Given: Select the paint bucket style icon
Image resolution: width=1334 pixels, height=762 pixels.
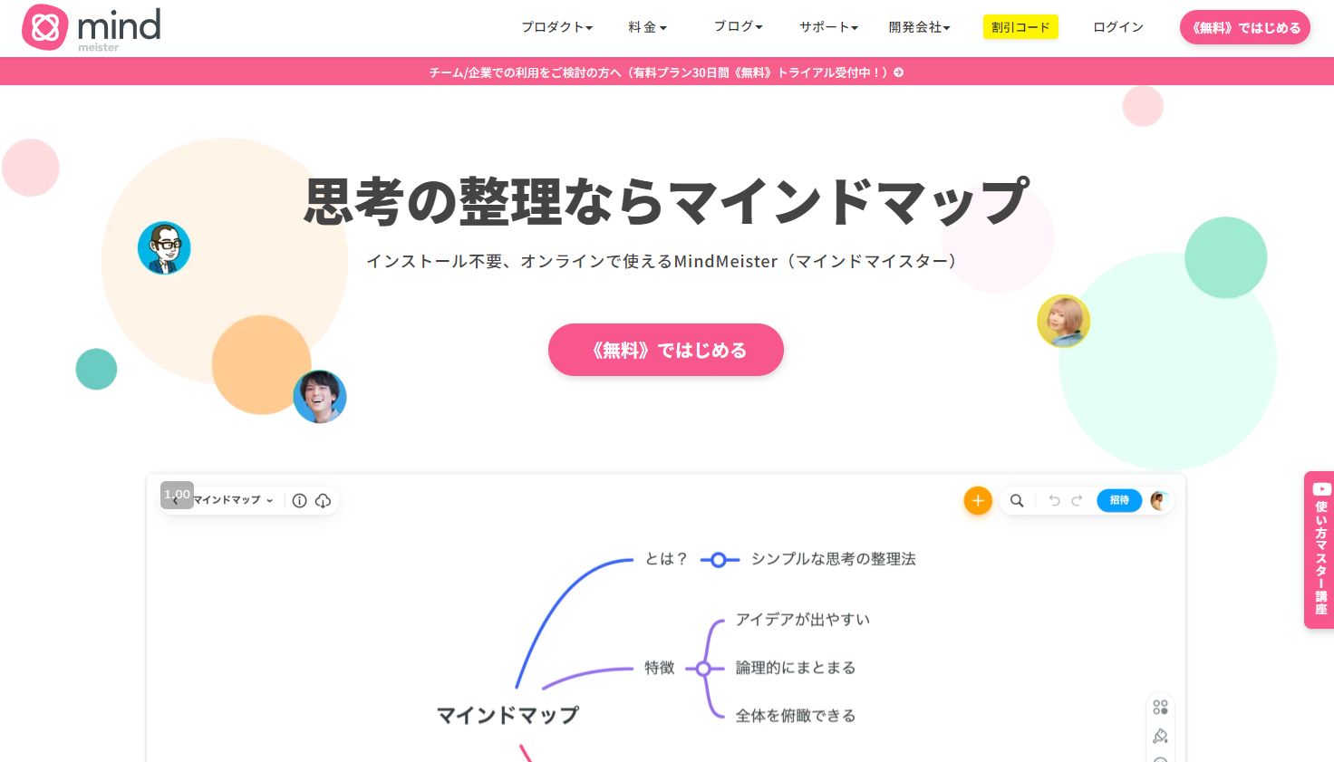Looking at the screenshot, I should 1160,736.
